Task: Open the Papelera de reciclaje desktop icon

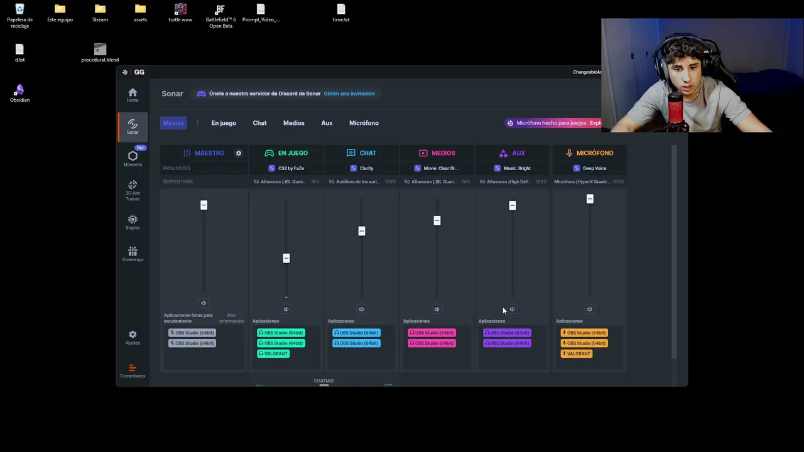Action: pyautogui.click(x=19, y=16)
